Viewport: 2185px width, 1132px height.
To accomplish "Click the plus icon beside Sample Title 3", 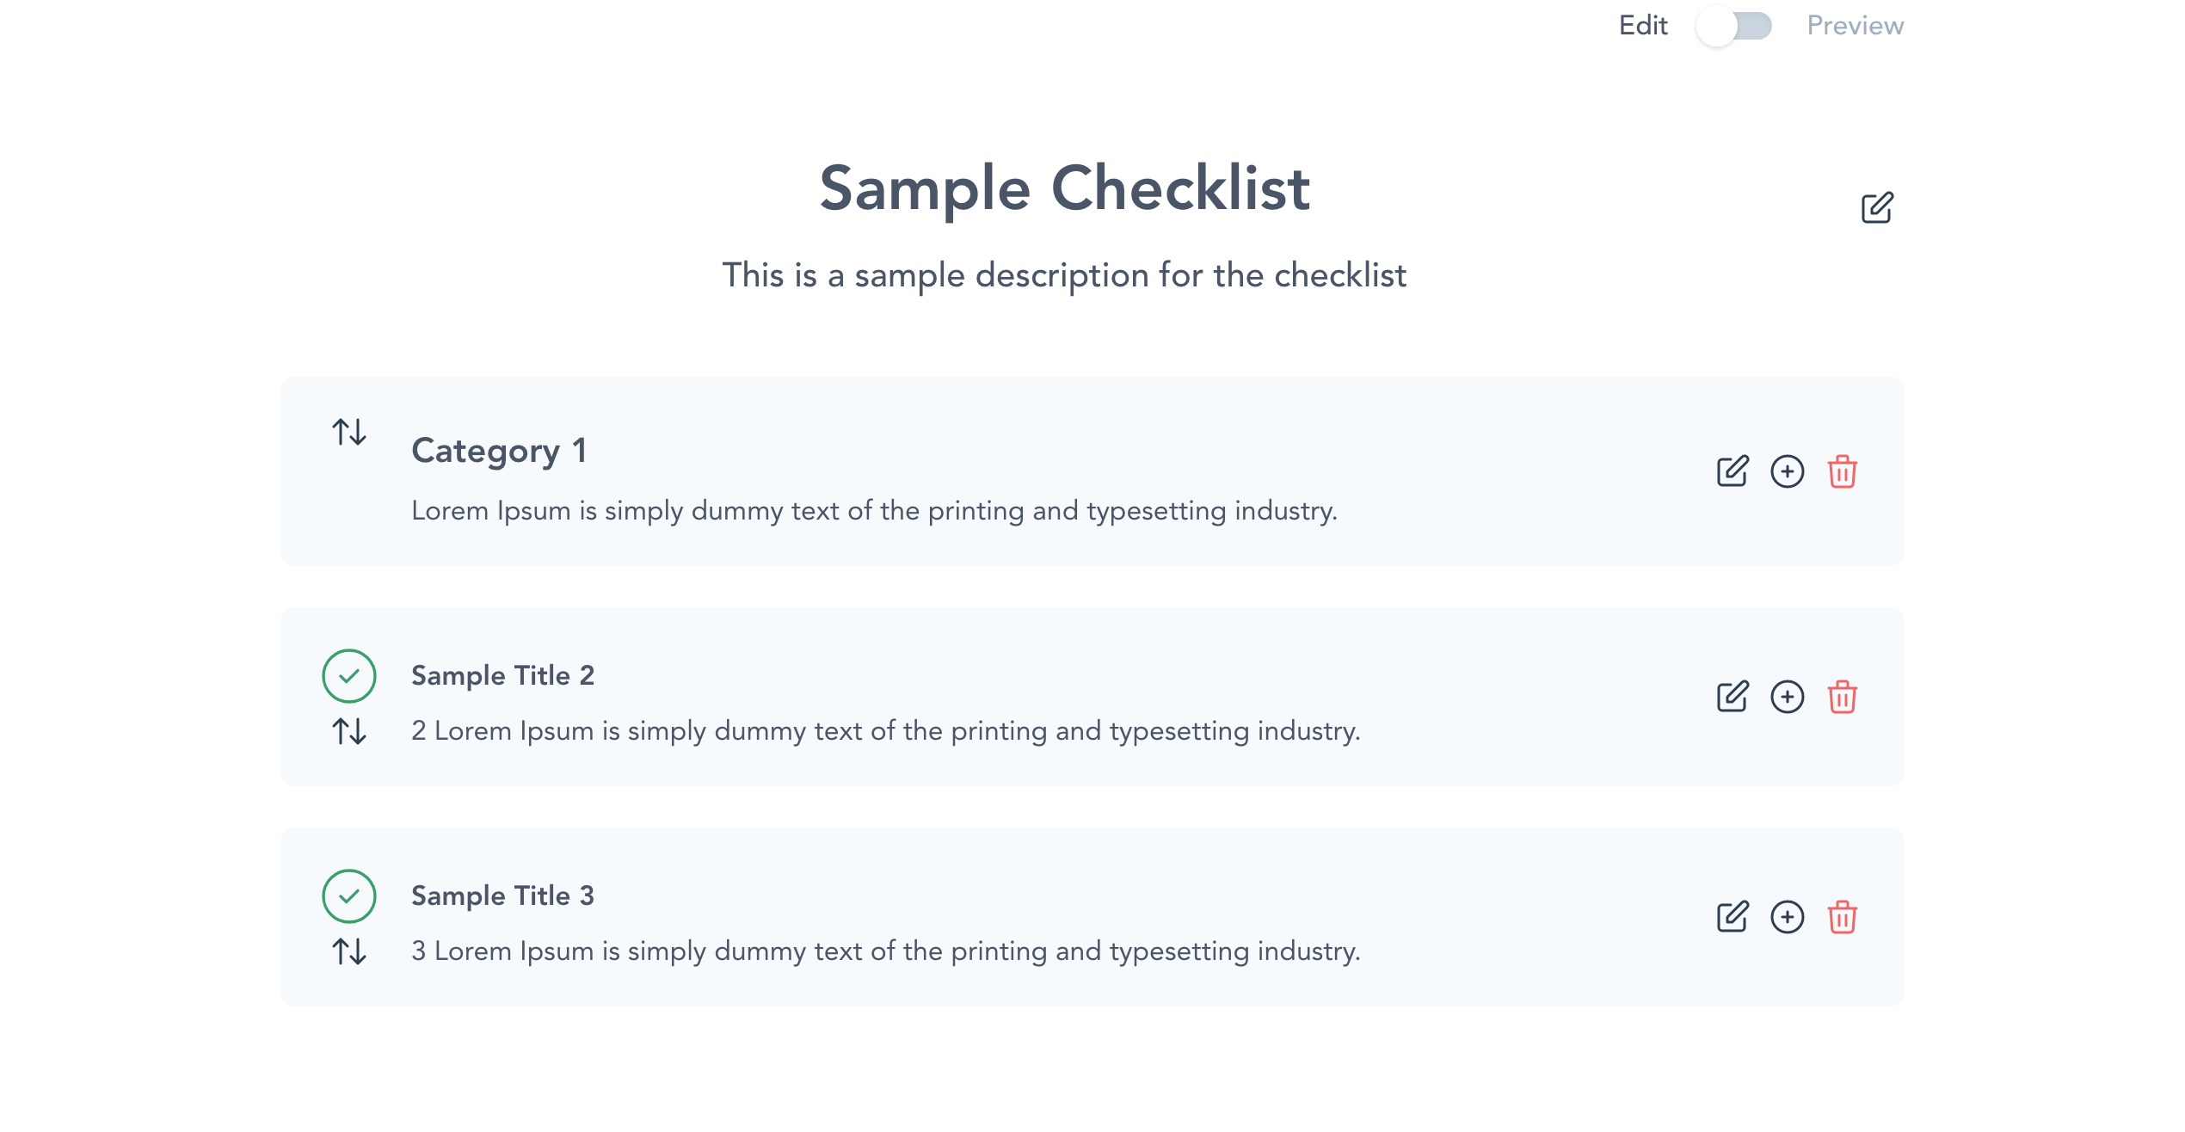I will coord(1787,917).
